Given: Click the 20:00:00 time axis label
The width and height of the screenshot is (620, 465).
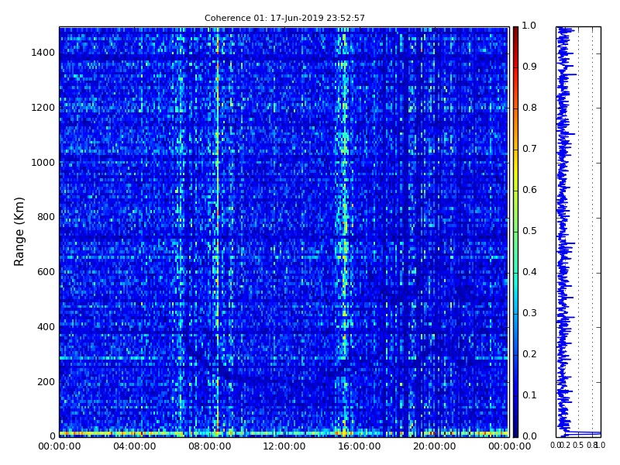Looking at the screenshot, I should (x=434, y=447).
